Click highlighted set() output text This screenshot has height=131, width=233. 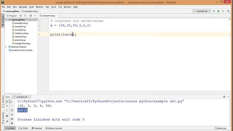pos(22,110)
